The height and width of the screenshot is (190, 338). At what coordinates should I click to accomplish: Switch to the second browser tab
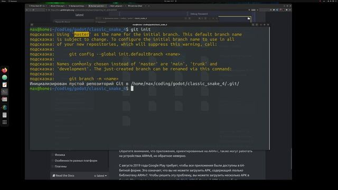[58, 6]
